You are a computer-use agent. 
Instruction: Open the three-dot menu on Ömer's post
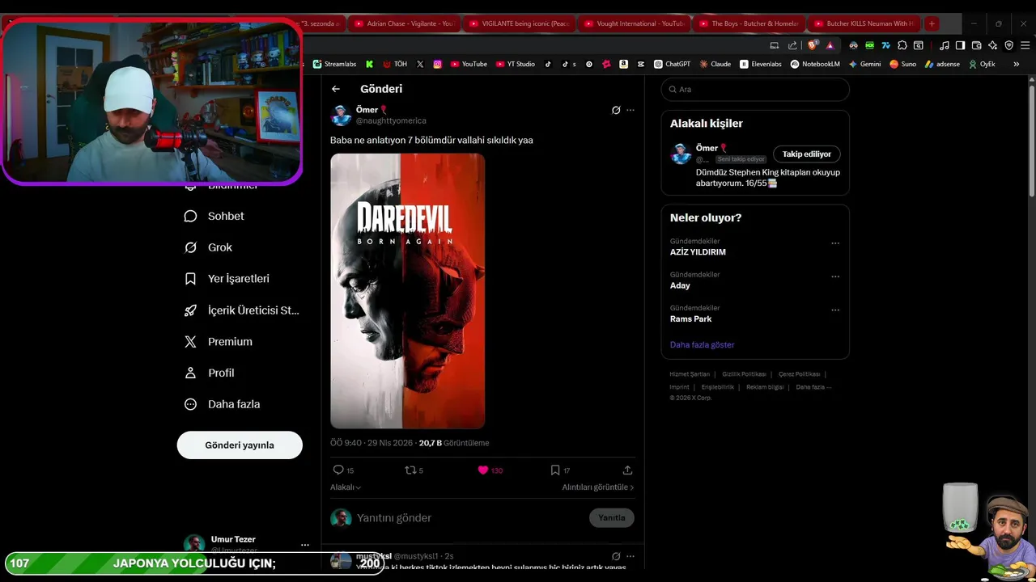point(631,110)
